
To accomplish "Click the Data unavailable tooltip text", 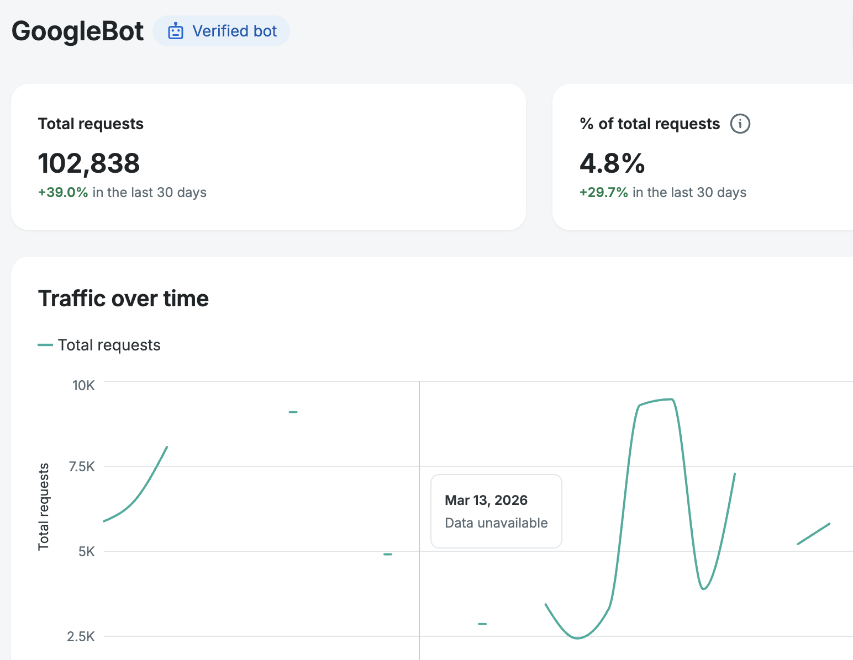I will point(496,523).
